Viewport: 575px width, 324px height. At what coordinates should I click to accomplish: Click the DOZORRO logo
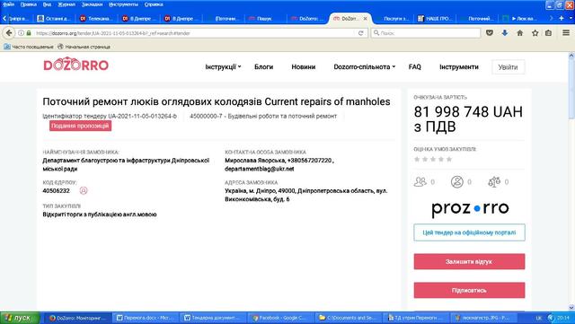click(75, 65)
